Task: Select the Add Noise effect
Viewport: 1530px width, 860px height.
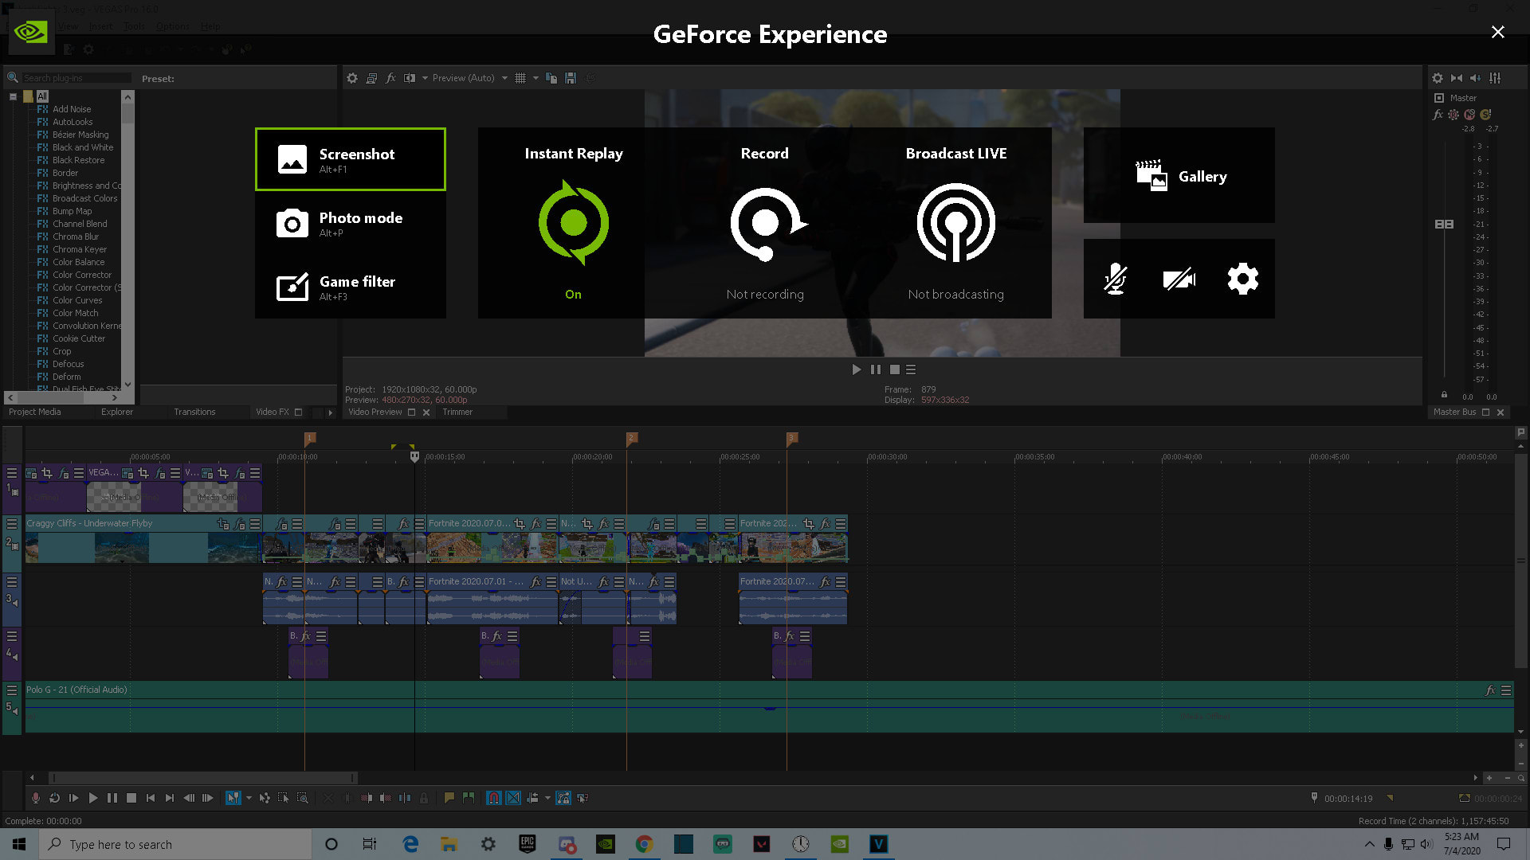Action: click(72, 109)
